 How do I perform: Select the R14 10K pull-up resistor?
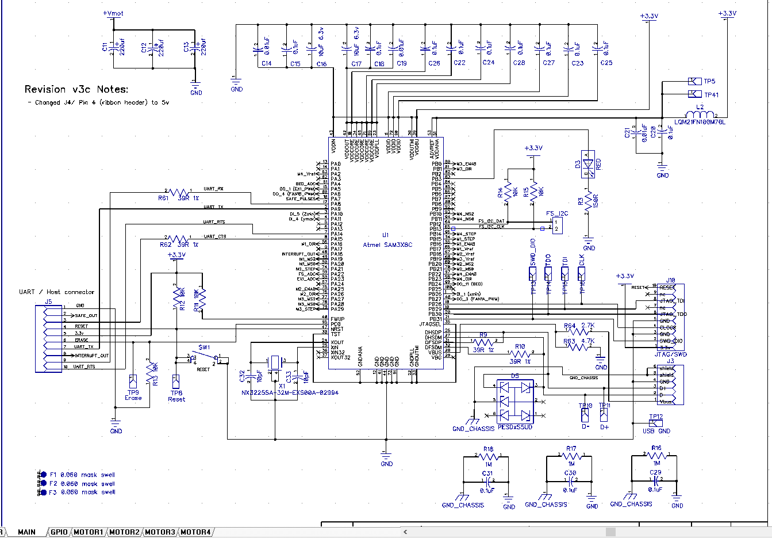(508, 192)
